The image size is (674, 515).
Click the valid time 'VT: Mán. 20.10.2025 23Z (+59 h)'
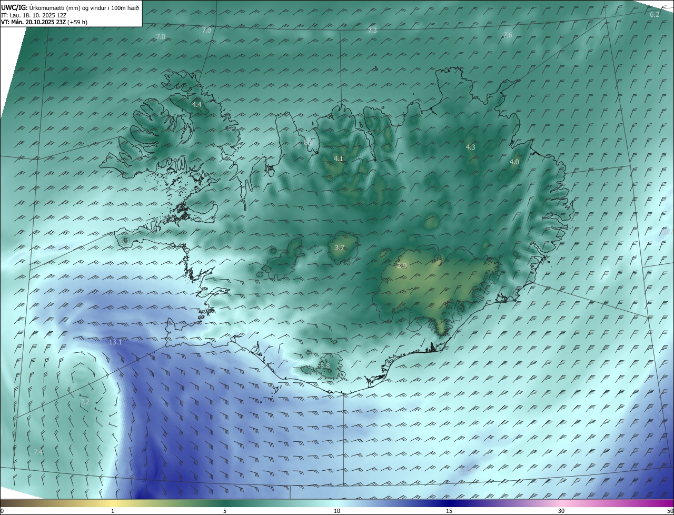(x=44, y=22)
